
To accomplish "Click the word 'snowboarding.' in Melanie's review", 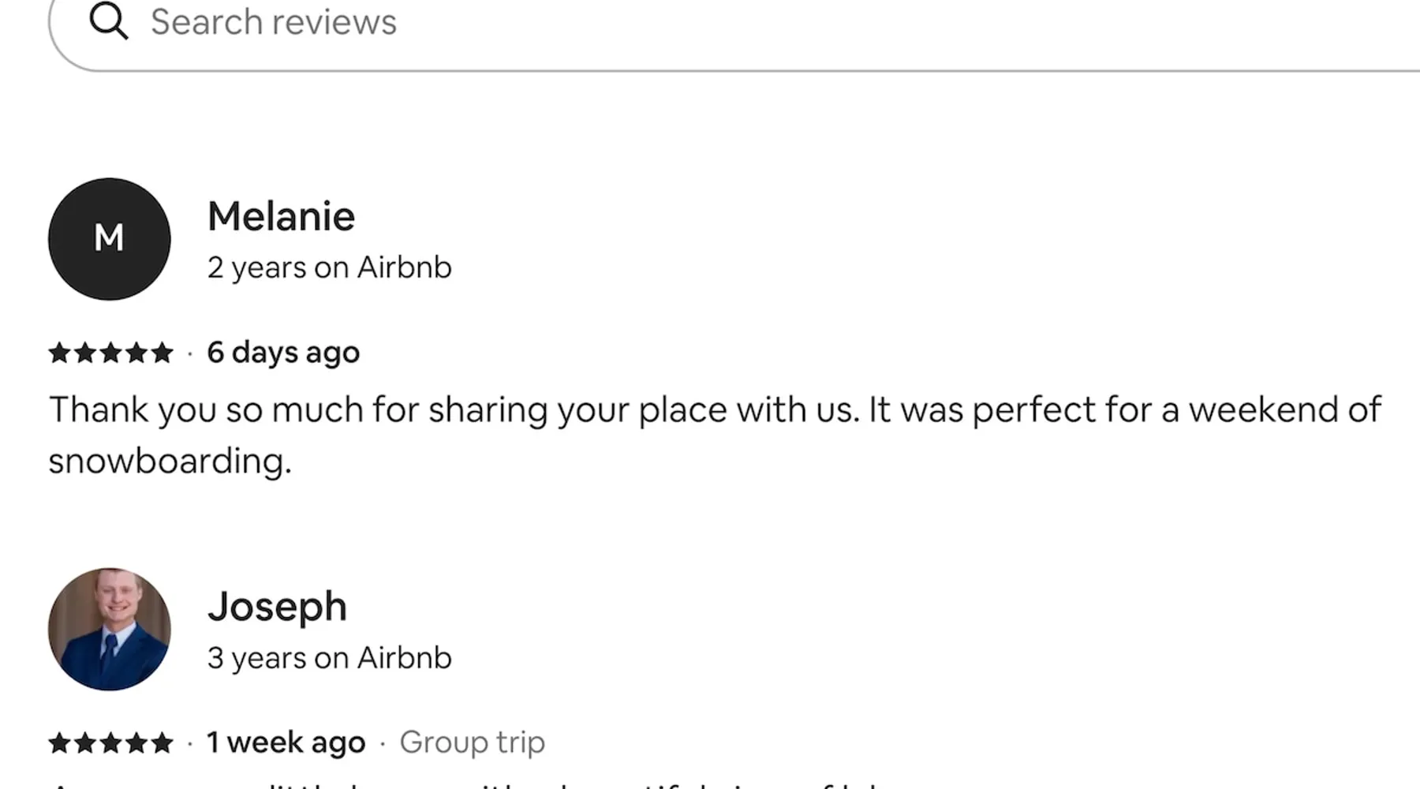I will [x=170, y=461].
